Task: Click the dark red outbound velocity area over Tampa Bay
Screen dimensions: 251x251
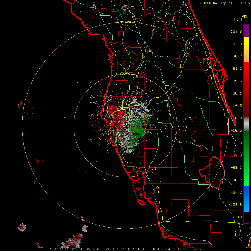Action: (118, 121)
